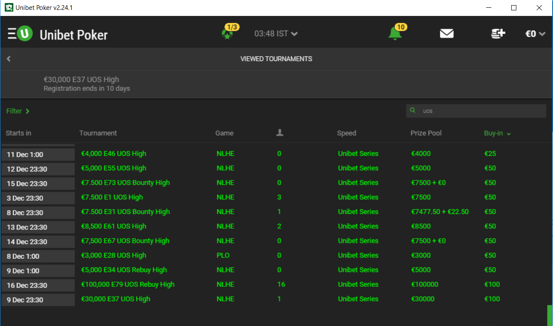This screenshot has width=553, height=326.
Task: Click the Unibet Poker app titlebar icon
Action: pos(9,8)
